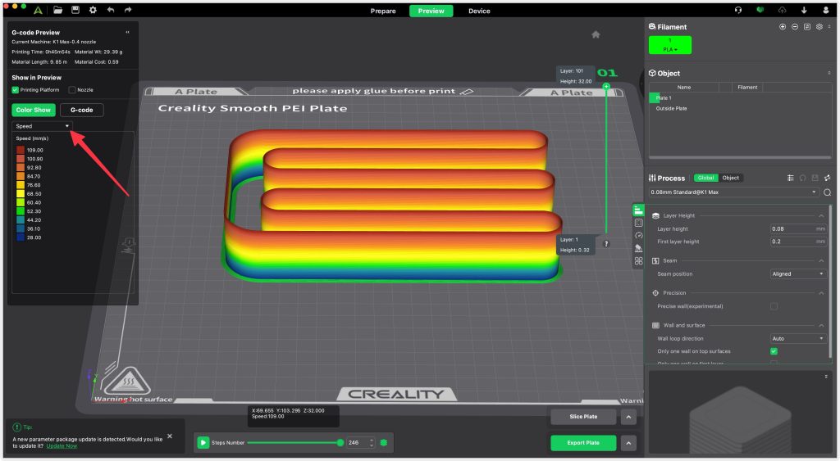The height and width of the screenshot is (461, 840).
Task: Click the headset support icon
Action: pyautogui.click(x=738, y=11)
